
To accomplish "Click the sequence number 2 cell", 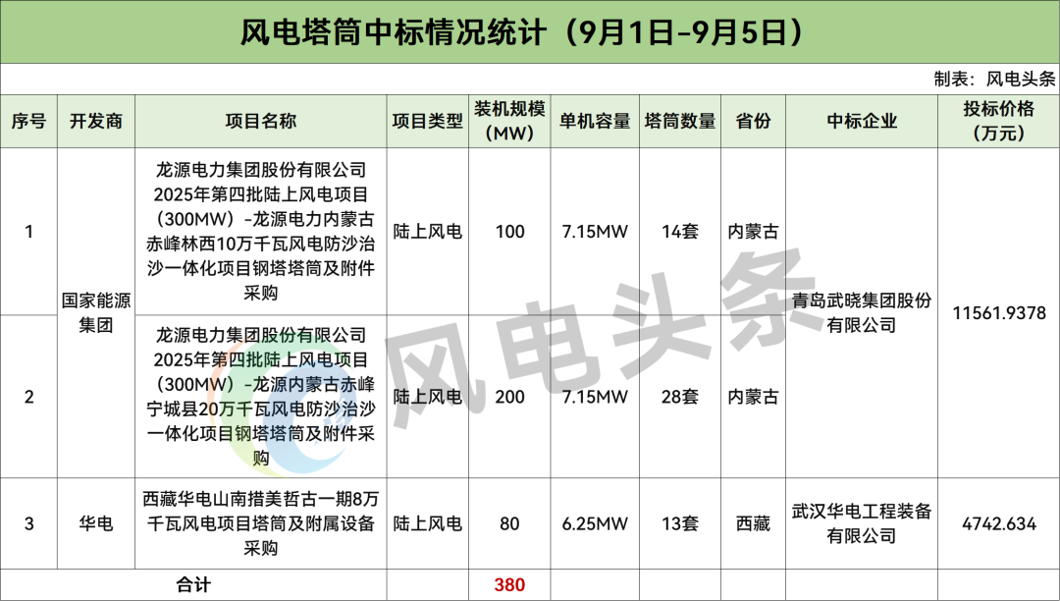I will pyautogui.click(x=29, y=396).
